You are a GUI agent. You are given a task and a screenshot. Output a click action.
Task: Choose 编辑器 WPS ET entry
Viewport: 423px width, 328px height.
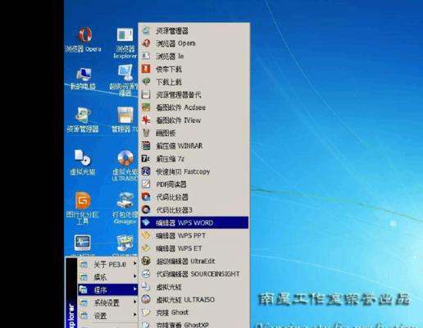[x=194, y=248]
